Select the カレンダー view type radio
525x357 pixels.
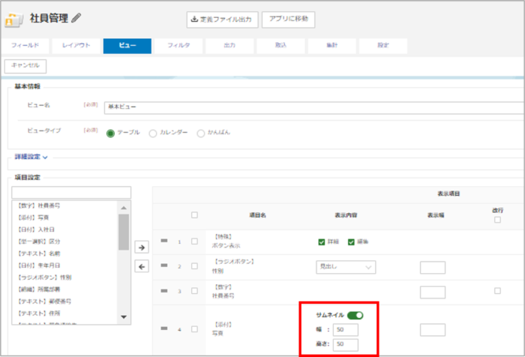coord(153,133)
